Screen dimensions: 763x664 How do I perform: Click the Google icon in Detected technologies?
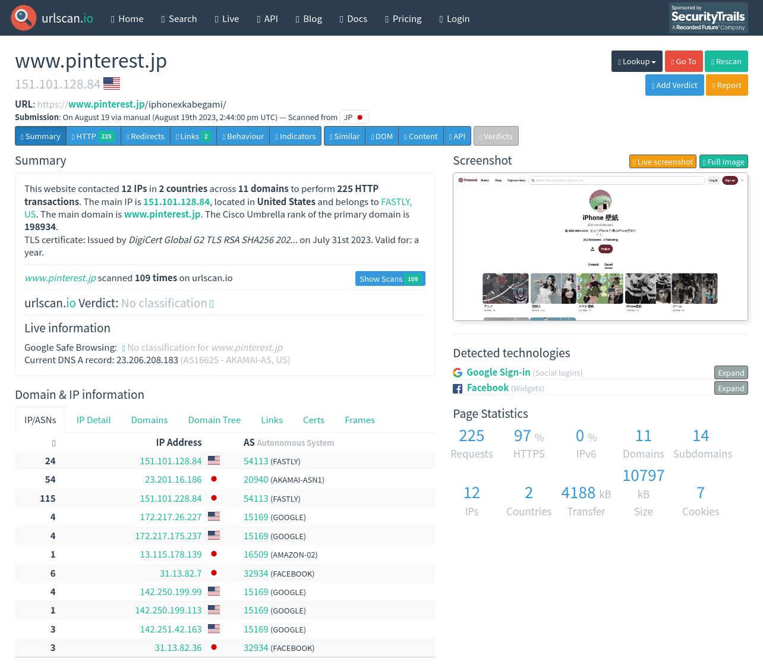click(x=458, y=373)
